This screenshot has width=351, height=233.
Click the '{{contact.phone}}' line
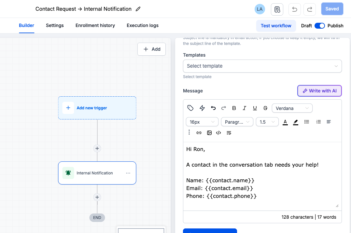(x=221, y=196)
